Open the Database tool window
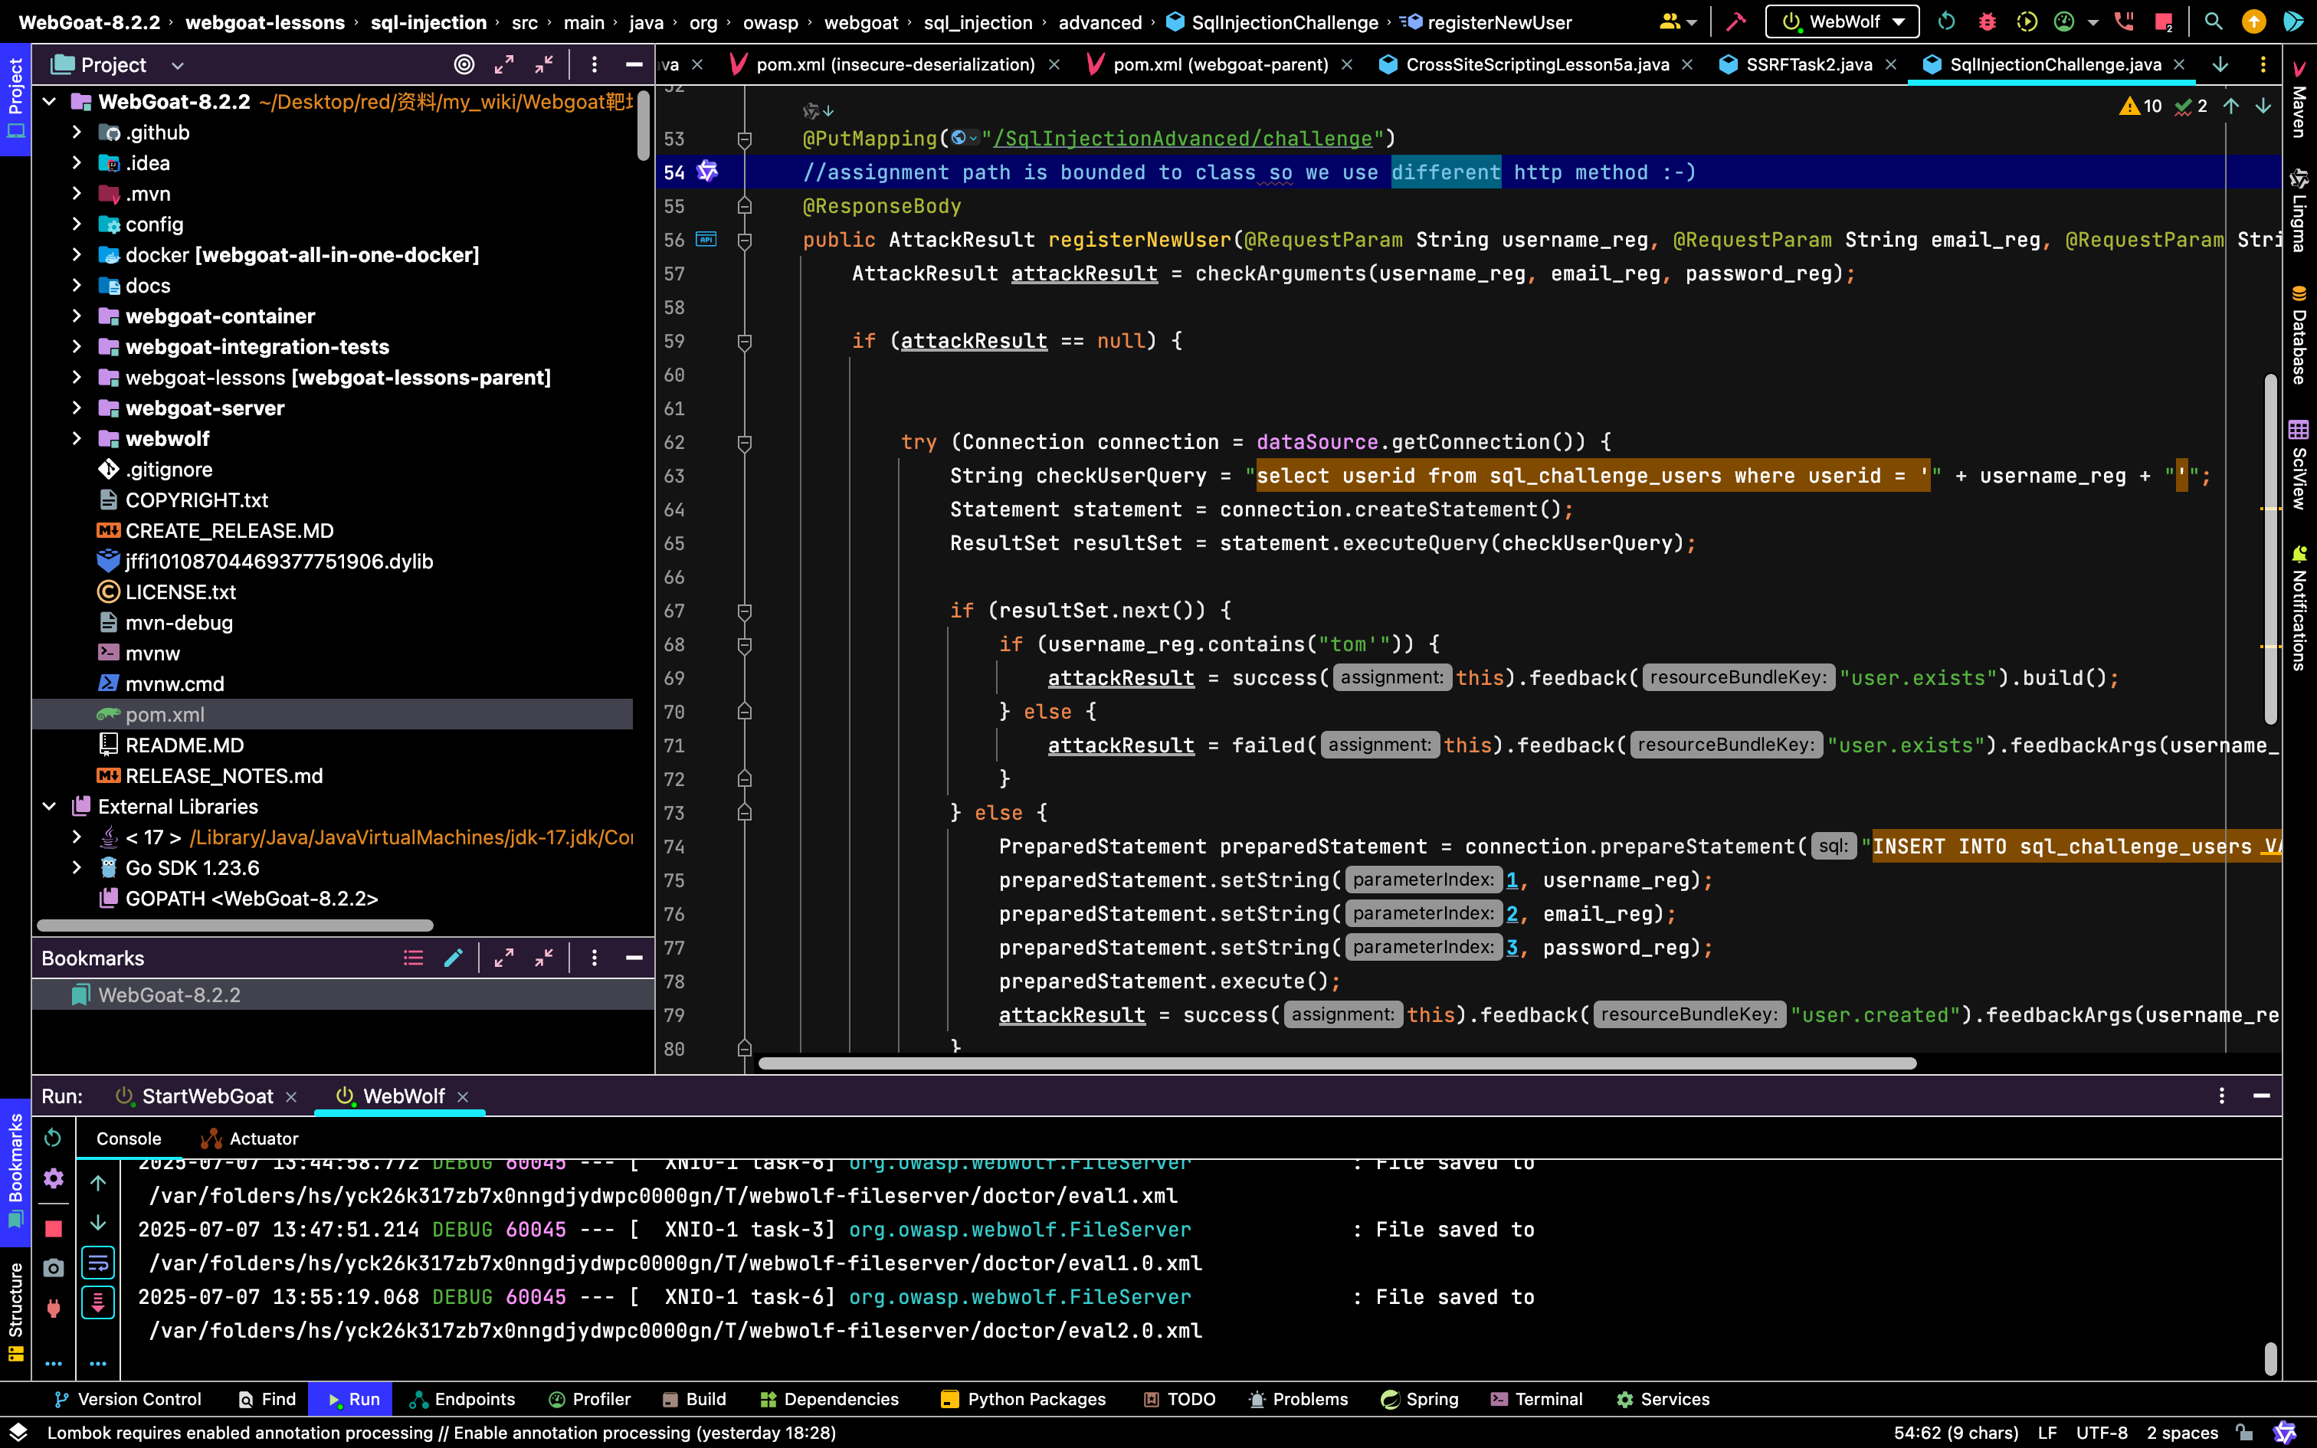 (x=2299, y=336)
